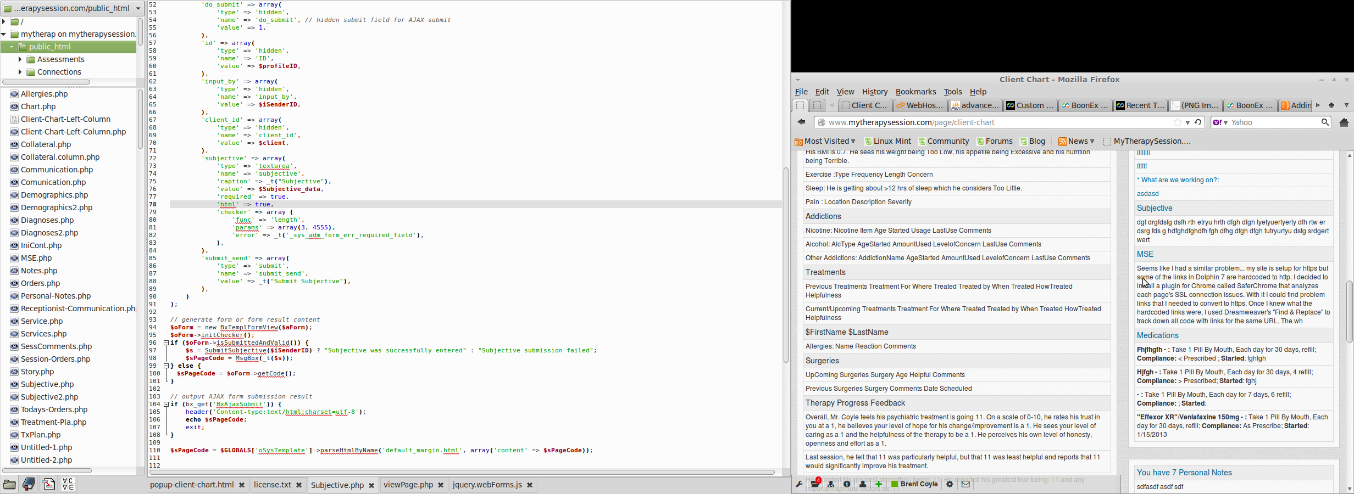
Task: Open the character map icon
Action: [68, 484]
